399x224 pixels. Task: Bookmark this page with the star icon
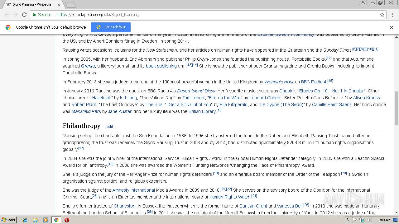pos(382,15)
